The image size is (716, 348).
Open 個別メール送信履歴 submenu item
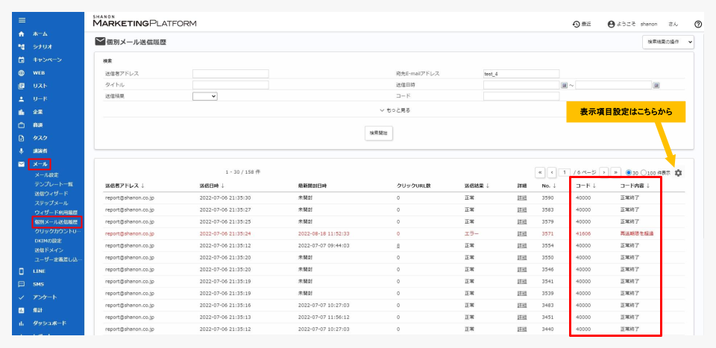(57, 222)
